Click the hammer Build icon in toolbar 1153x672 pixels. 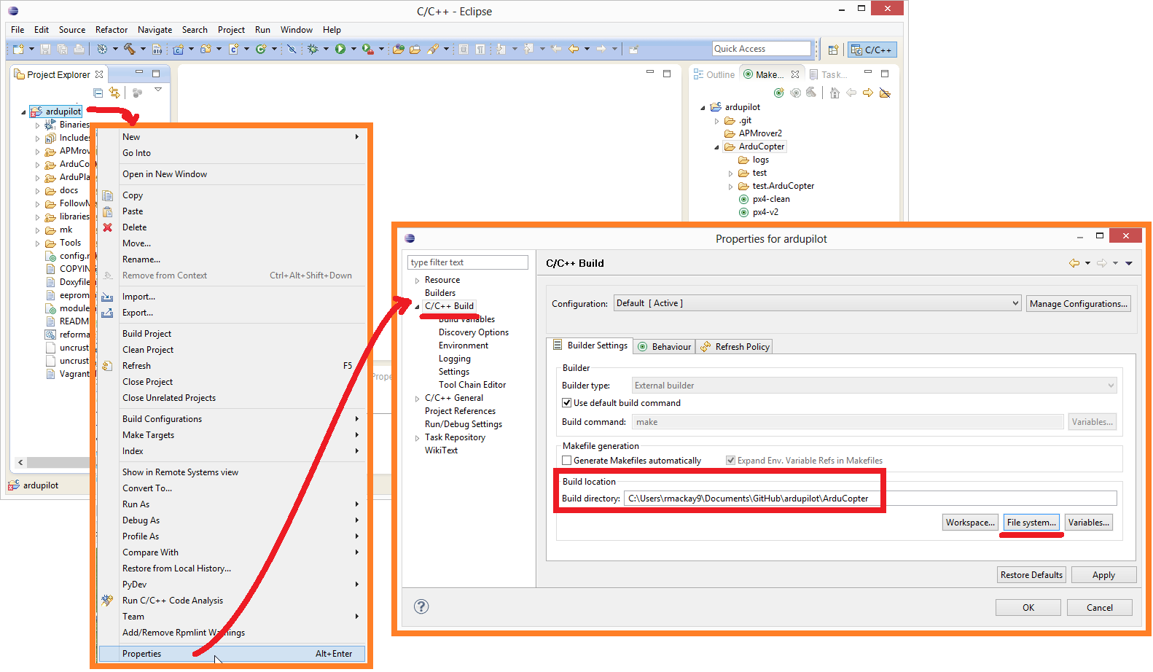tap(129, 49)
